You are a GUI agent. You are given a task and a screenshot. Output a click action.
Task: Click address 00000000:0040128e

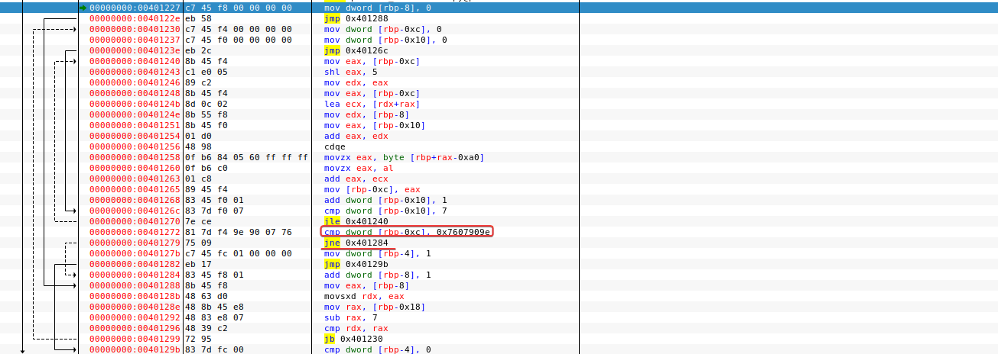tap(135, 307)
